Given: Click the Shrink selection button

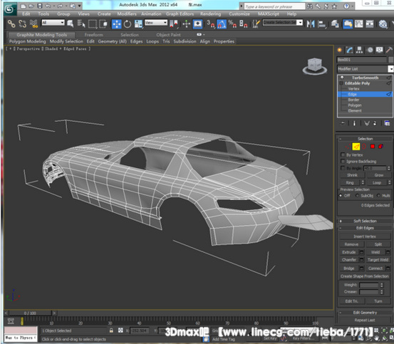Looking at the screenshot, I should point(352,175).
